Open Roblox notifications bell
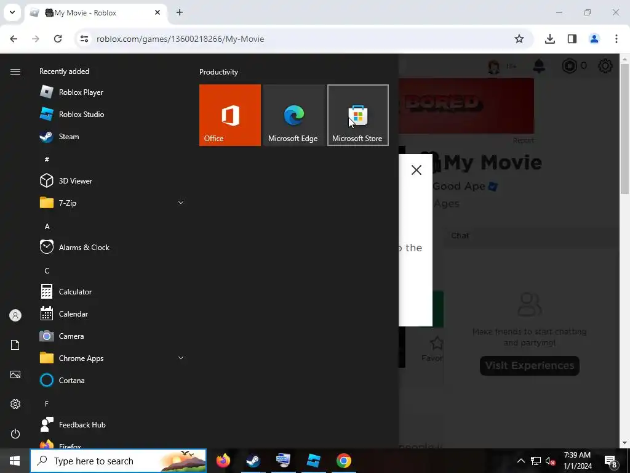 539,65
